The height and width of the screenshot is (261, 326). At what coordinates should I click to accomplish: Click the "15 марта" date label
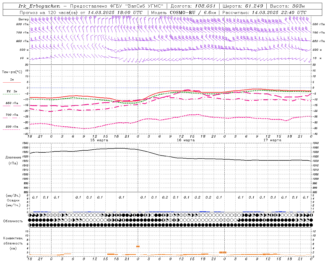99,140
